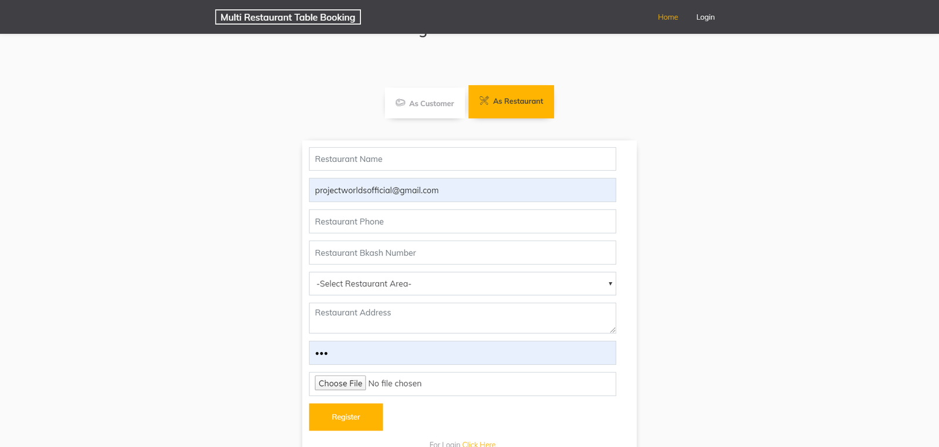Viewport: 939px width, 447px height.
Task: Click the Multi Restaurant Table Booking logo
Action: coord(288,17)
